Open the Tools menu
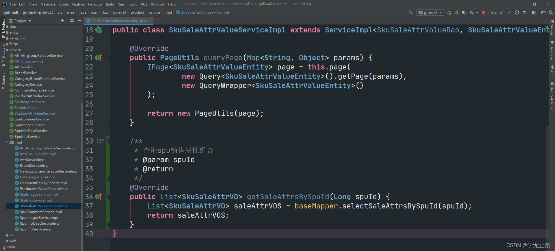The height and width of the screenshot is (251, 555). pos(132,4)
